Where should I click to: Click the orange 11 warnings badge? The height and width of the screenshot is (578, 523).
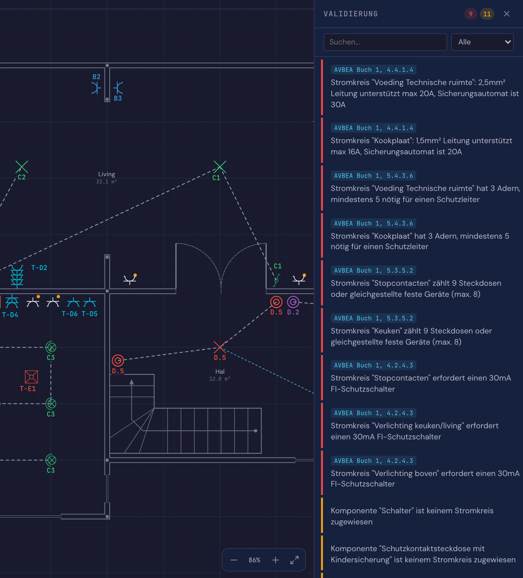pyautogui.click(x=487, y=14)
